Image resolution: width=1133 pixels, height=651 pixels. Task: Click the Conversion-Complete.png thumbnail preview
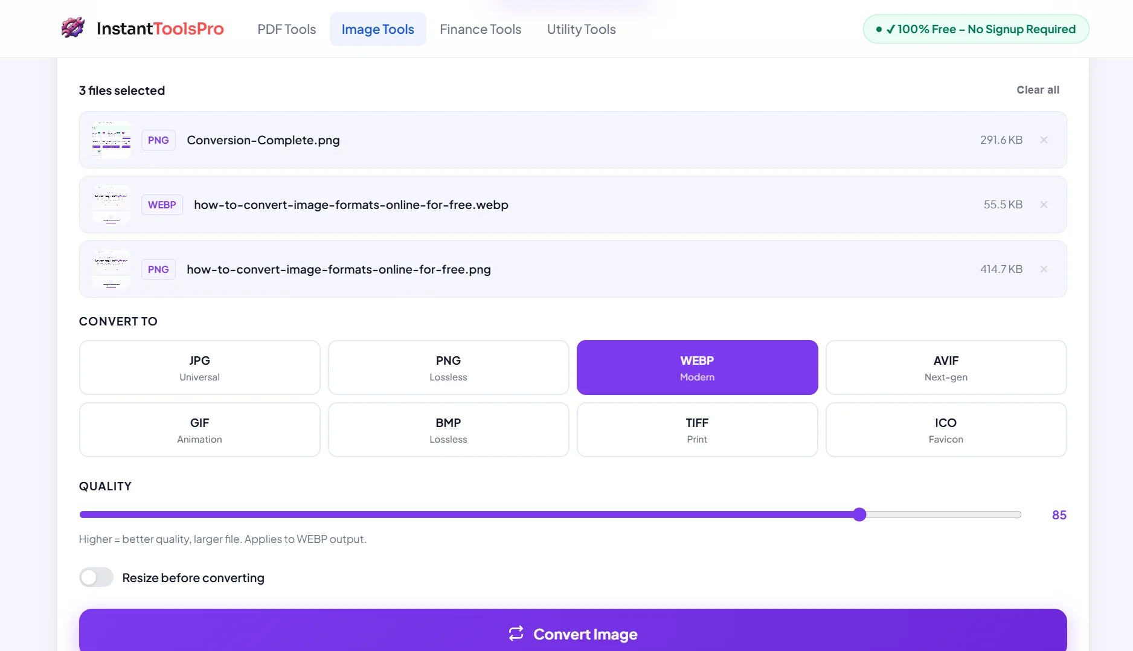[x=111, y=140]
